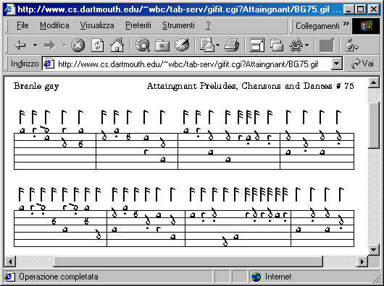Click the Vai go button
The image size is (384, 286).
click(x=362, y=64)
